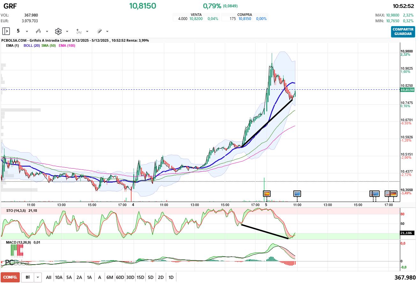Select the 6M time range

coord(110,277)
